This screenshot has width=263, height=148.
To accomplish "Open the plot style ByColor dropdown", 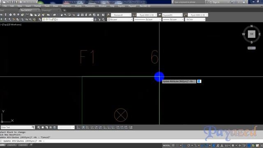I will coord(195,19).
